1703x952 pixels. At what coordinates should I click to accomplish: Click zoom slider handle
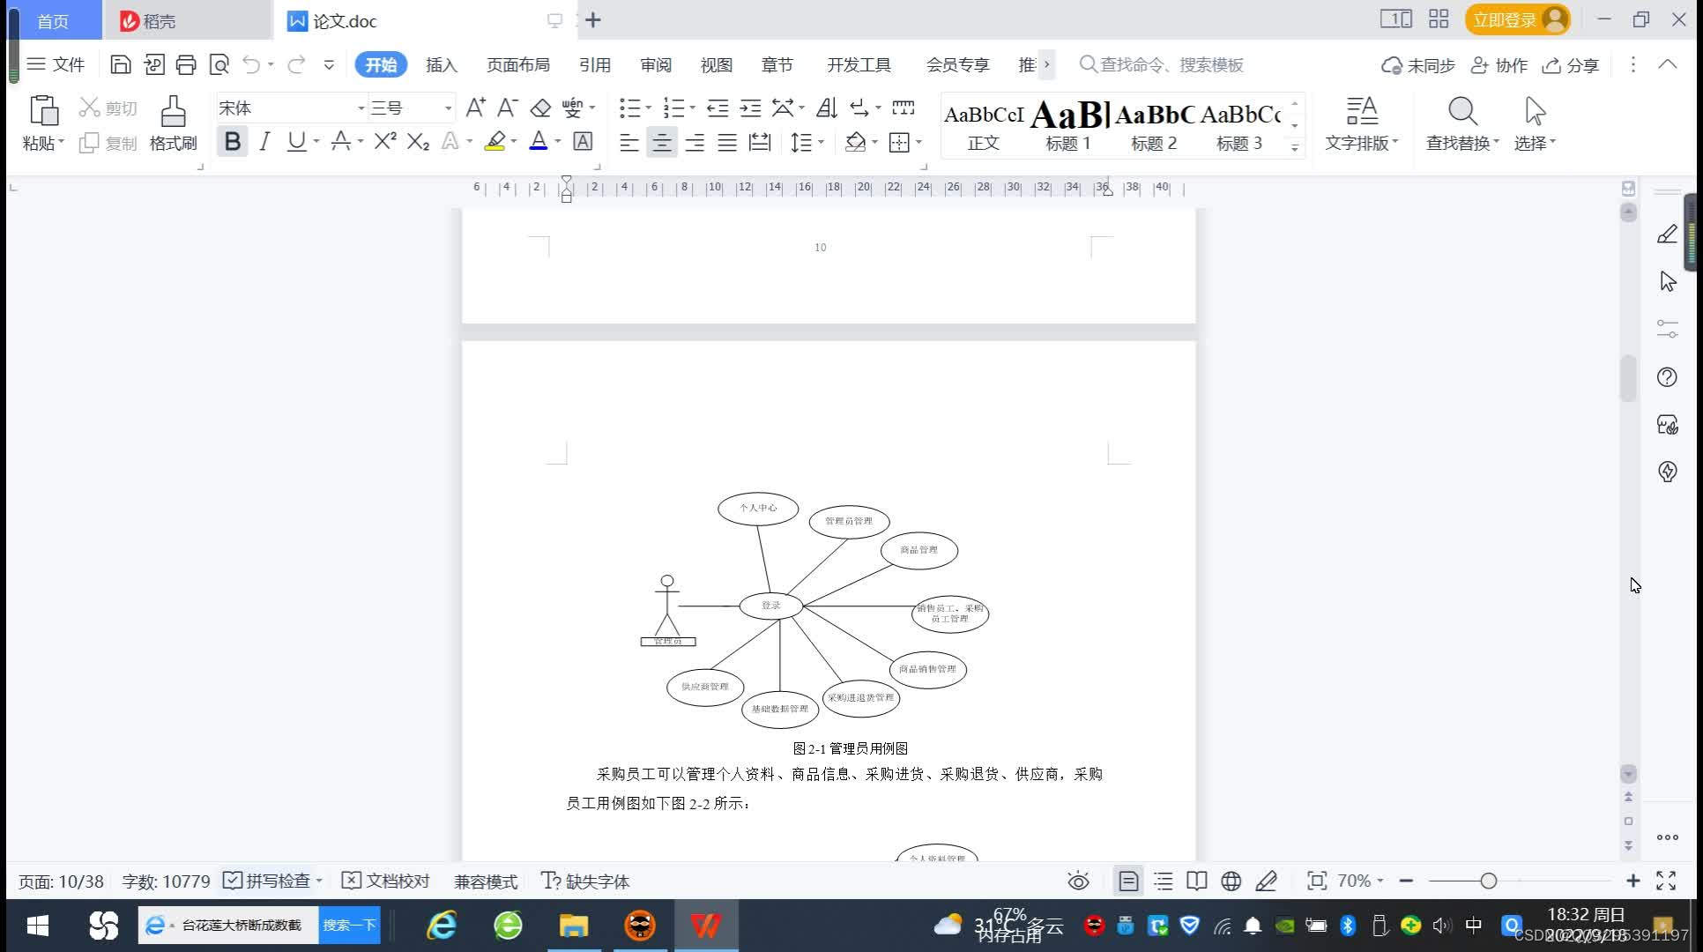click(1489, 881)
